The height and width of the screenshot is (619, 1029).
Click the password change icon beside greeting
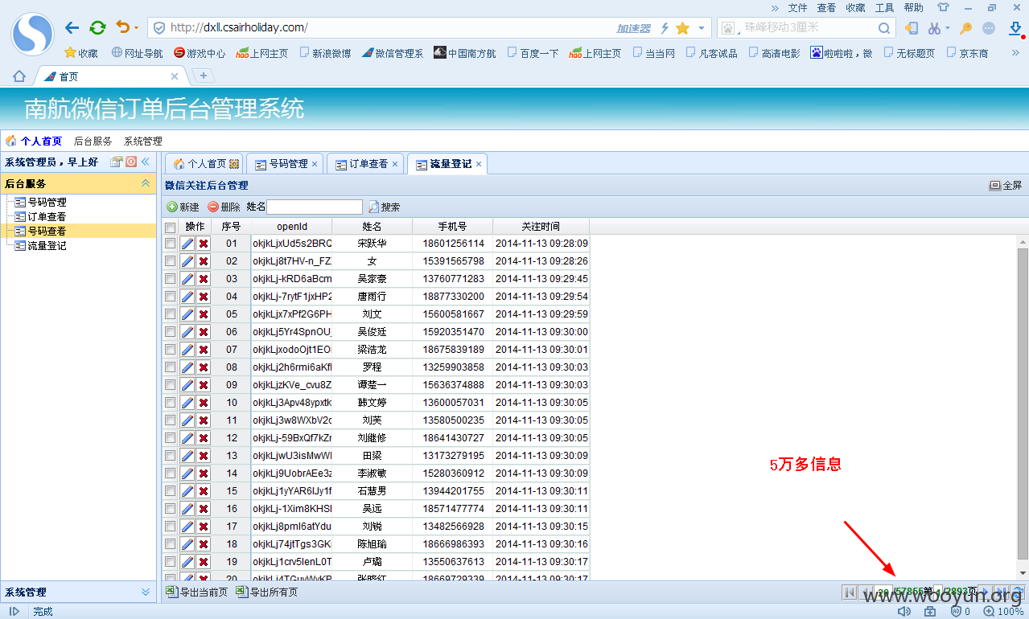pos(117,162)
